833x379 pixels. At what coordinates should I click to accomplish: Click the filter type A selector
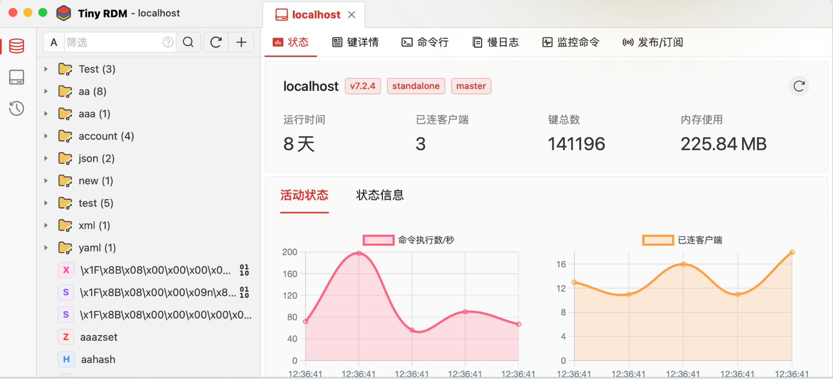54,42
